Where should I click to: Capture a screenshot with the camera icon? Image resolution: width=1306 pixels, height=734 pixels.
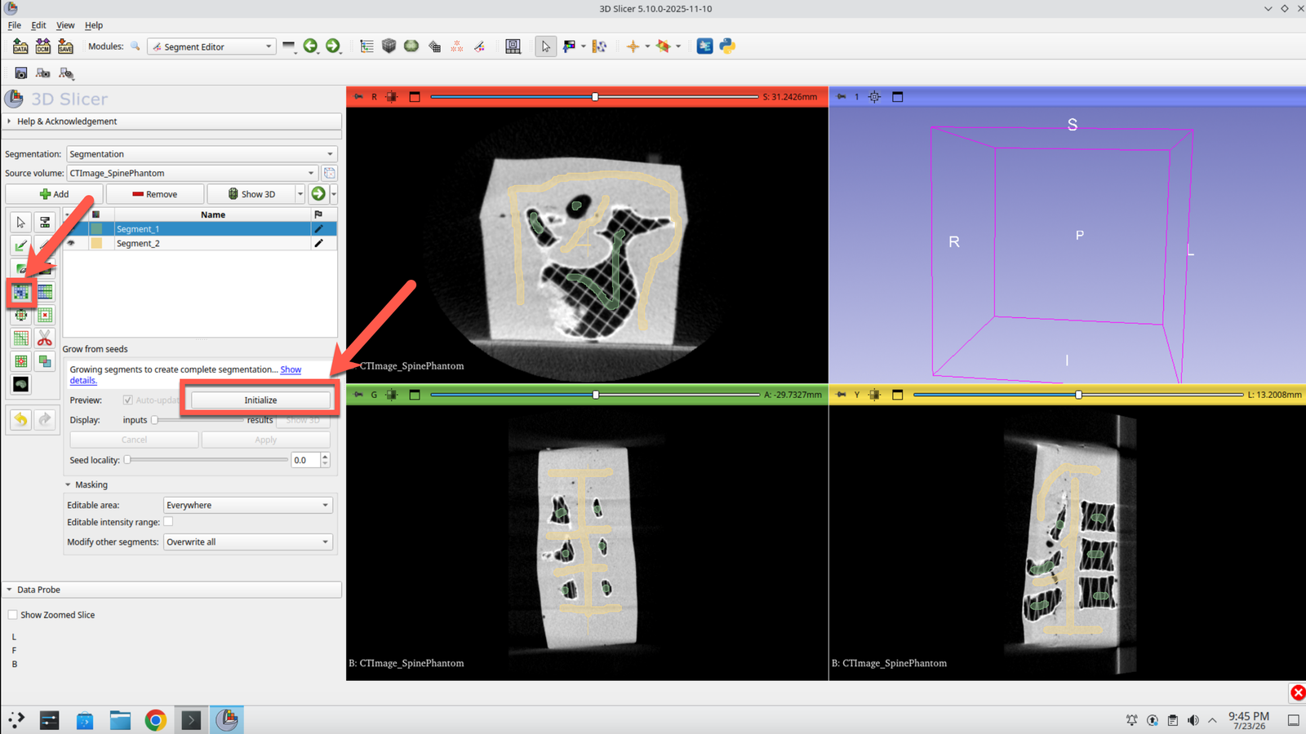20,73
